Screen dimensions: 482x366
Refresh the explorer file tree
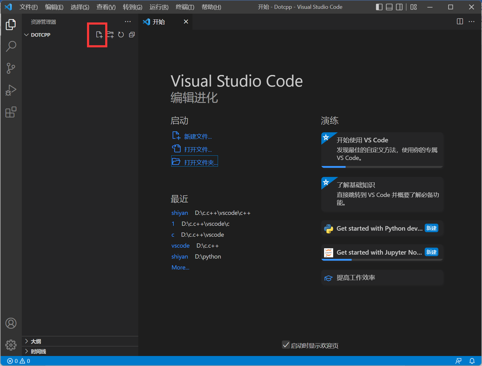point(121,35)
